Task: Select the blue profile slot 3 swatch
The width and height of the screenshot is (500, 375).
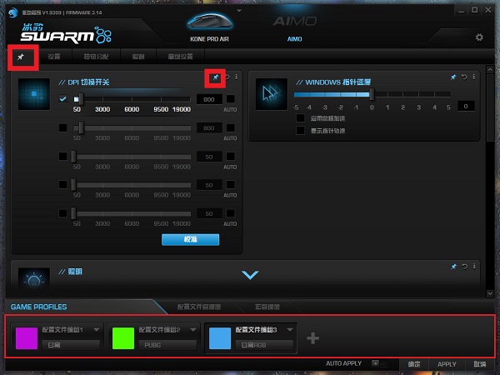Action: click(x=220, y=338)
